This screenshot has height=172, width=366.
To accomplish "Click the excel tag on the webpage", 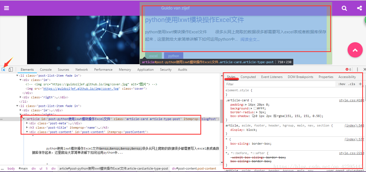I will coord(153,56).
